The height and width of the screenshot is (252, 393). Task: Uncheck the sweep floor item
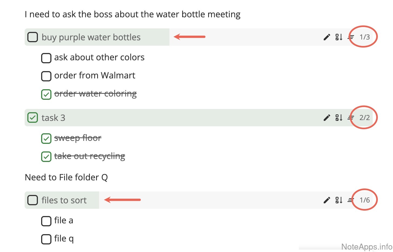(46, 138)
